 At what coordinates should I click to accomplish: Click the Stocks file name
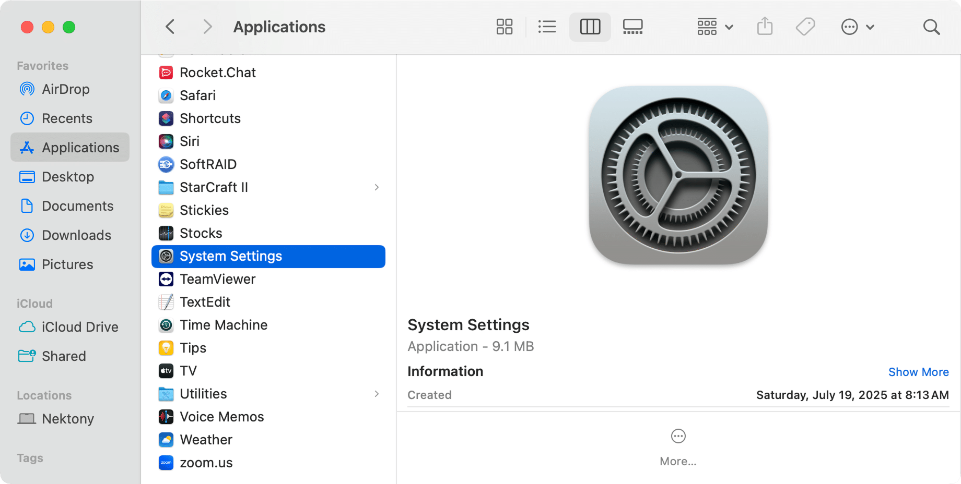pos(201,233)
